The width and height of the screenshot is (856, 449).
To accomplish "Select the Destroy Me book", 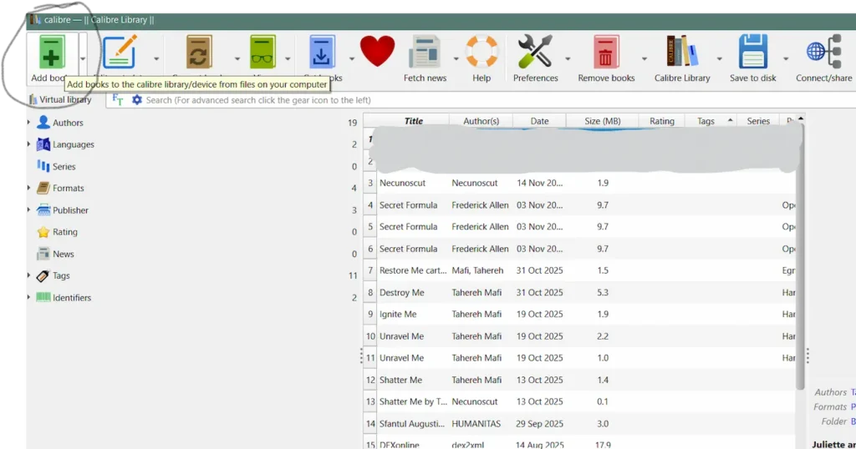I will (x=402, y=293).
